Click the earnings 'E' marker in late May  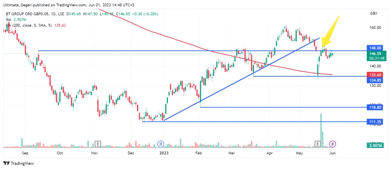point(318,144)
